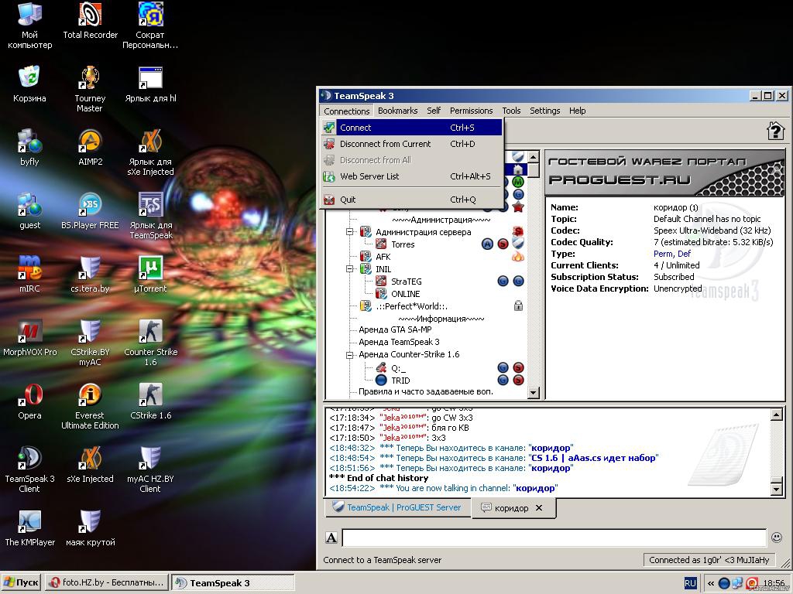Select user TRID in channel tree
The height and width of the screenshot is (594, 793).
400,381
